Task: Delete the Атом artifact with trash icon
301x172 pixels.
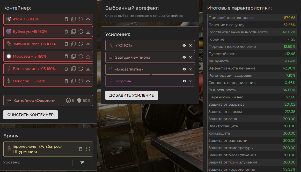Action: 66,19
